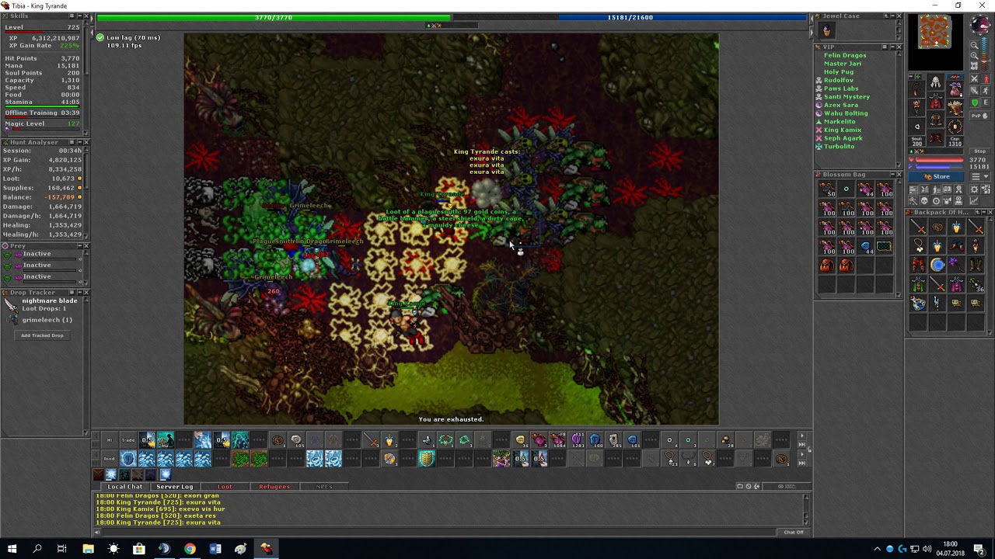Toggle the green shield defensive mode

pyautogui.click(x=974, y=102)
